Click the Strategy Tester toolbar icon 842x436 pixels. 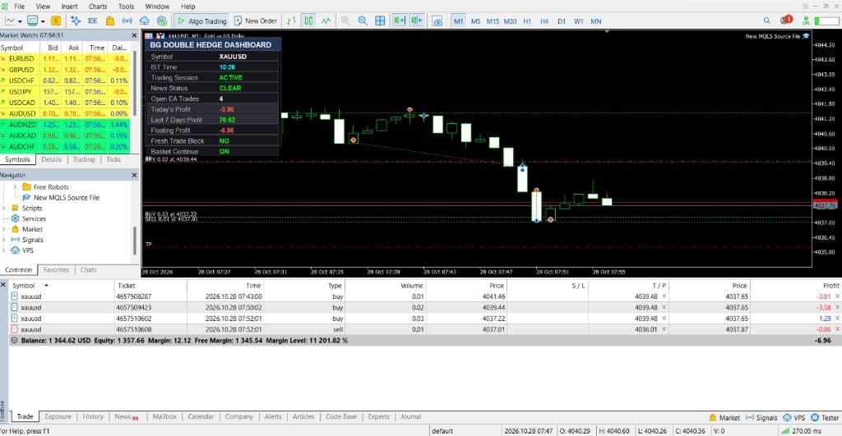click(x=162, y=21)
